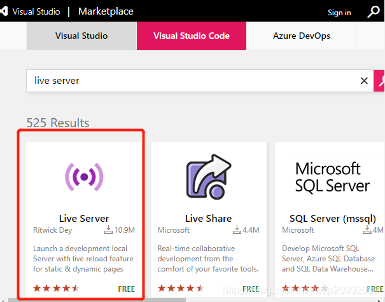Open the header search magnifier icon
Screen dimensions: 385x302
(373, 11)
